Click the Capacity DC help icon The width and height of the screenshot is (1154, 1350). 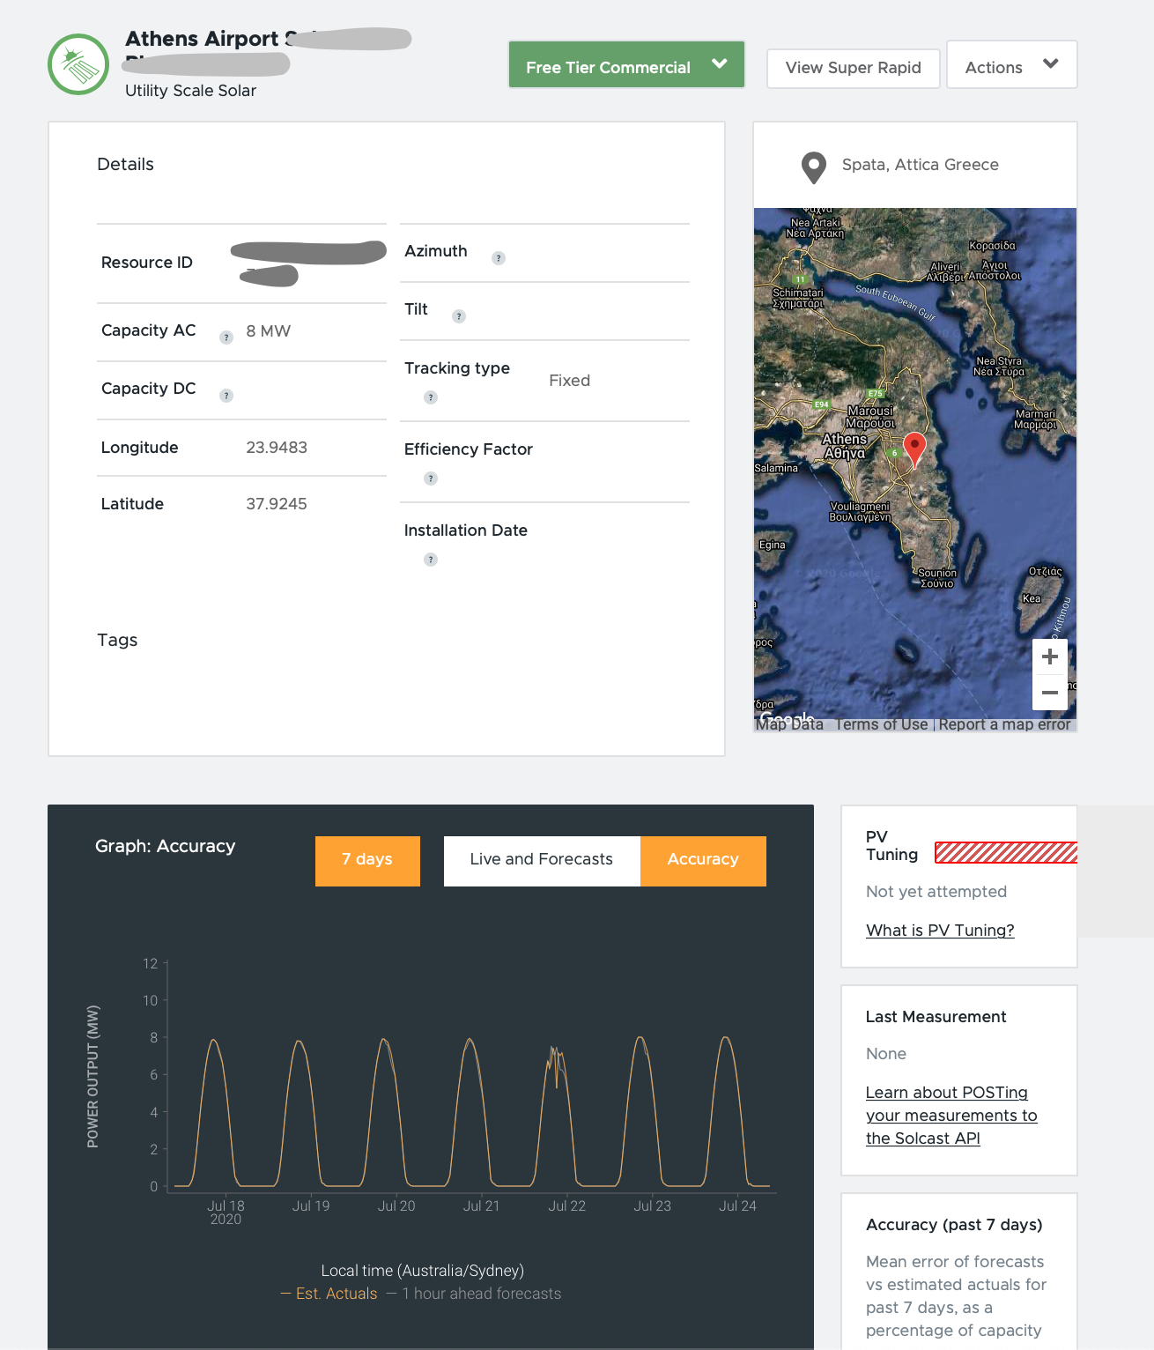[x=226, y=396]
